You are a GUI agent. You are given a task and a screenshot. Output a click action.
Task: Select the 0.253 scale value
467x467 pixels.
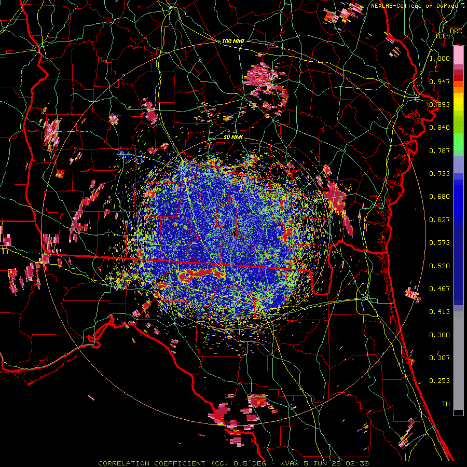[439, 381]
